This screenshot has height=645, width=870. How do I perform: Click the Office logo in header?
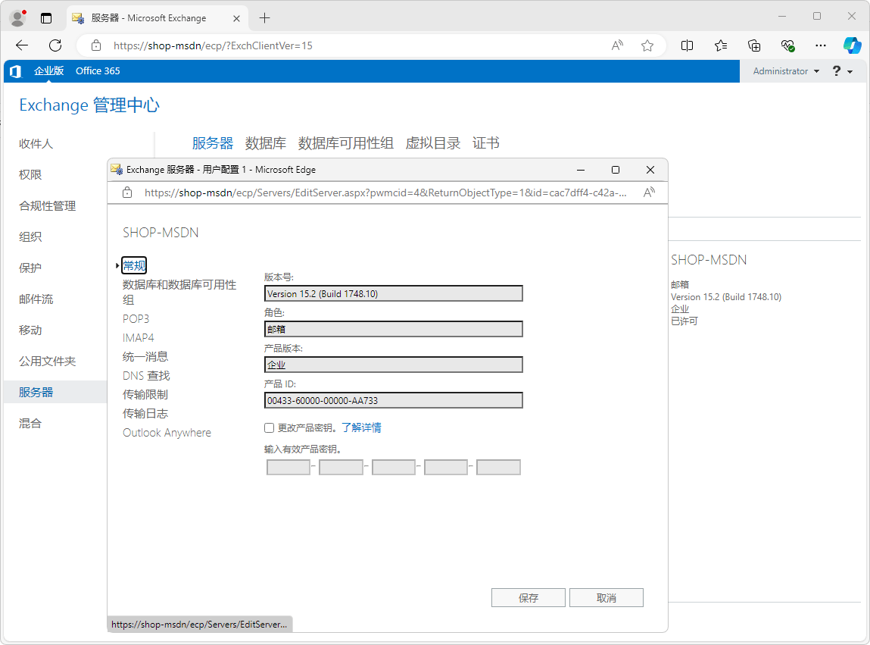pos(16,71)
